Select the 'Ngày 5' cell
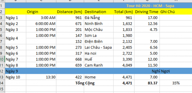Image resolution: width=192 pixels, height=93 pixels. (x=15, y=47)
